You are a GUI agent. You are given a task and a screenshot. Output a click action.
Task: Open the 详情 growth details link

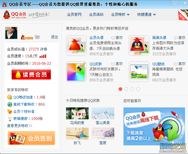click(43, 49)
